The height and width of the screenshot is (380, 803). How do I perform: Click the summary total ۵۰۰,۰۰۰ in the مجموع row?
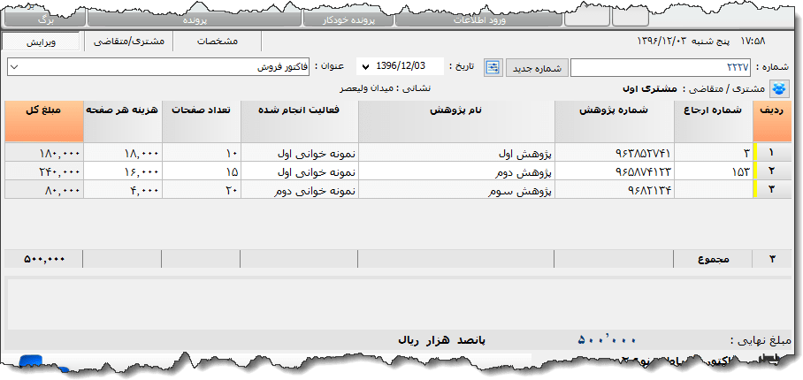pos(44,259)
